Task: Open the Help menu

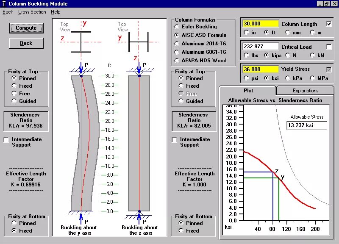Action: (56, 12)
